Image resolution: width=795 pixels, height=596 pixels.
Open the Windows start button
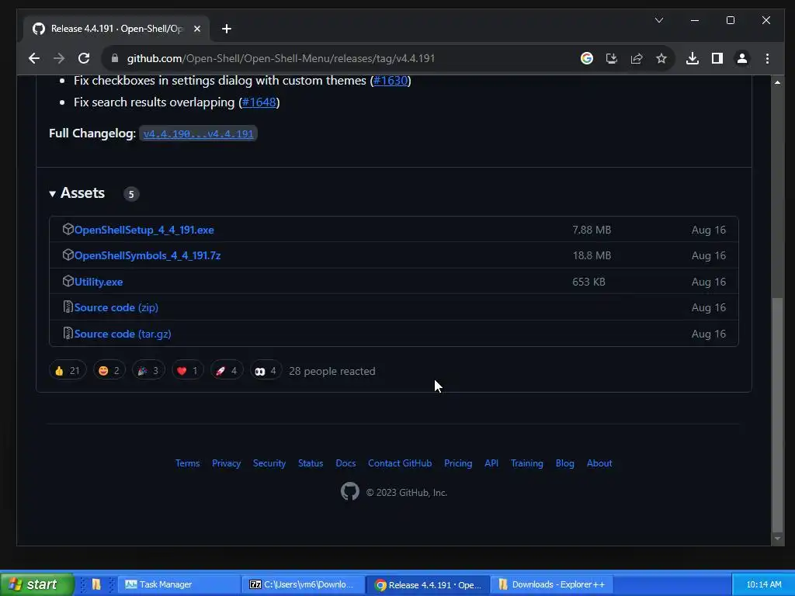coord(36,584)
